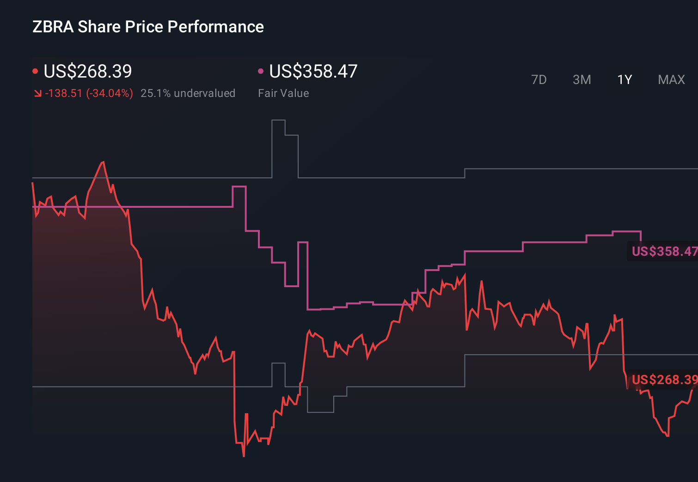698x482 pixels.
Task: Select the MAX time range view
Action: click(671, 79)
